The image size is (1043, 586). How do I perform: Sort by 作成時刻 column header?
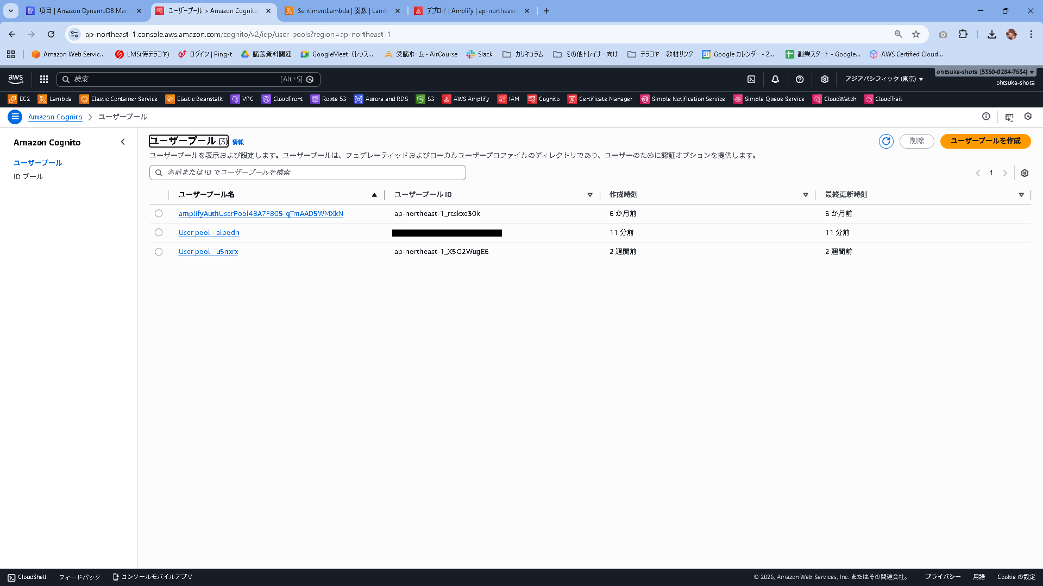tap(623, 195)
